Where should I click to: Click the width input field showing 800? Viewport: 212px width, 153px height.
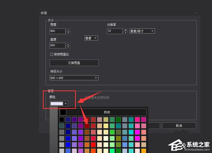pyautogui.click(x=57, y=31)
